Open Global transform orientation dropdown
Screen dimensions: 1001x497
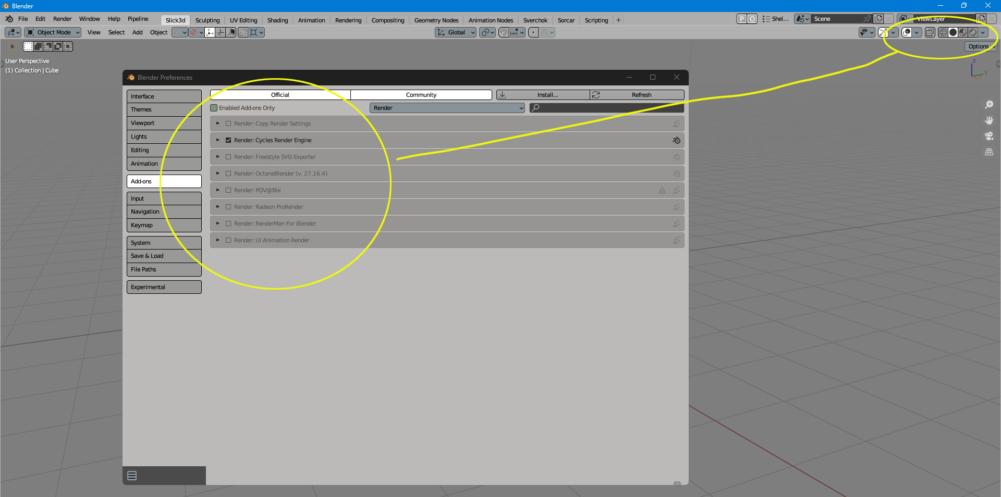(x=456, y=32)
